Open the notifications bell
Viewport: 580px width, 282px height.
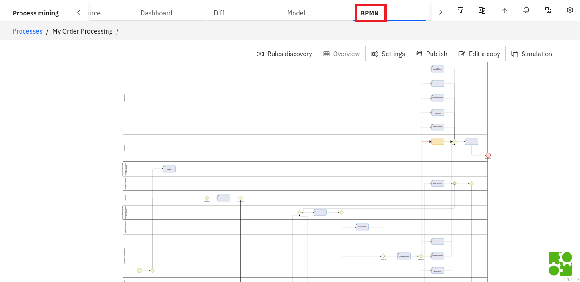coord(526,10)
